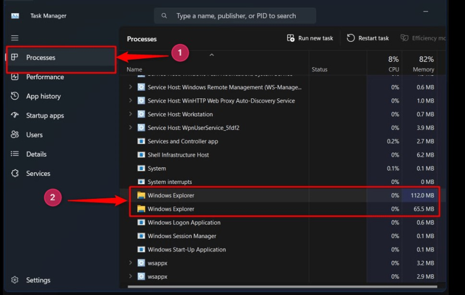This screenshot has height=295, width=465.
Task: Open Task Manager Settings
Action: point(38,280)
